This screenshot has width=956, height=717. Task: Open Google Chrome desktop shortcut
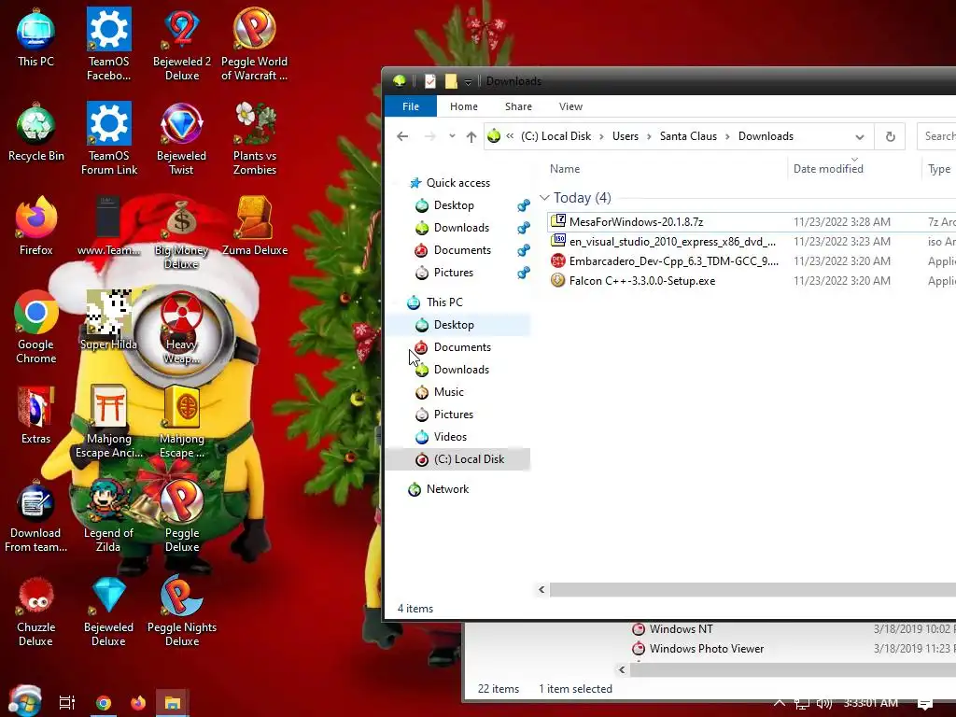[35, 328]
